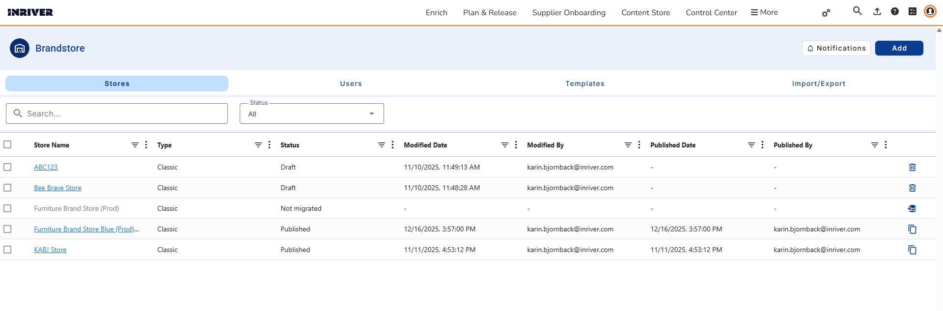Click the Modified Date column header label
Image resolution: width=943 pixels, height=311 pixels.
coord(425,145)
